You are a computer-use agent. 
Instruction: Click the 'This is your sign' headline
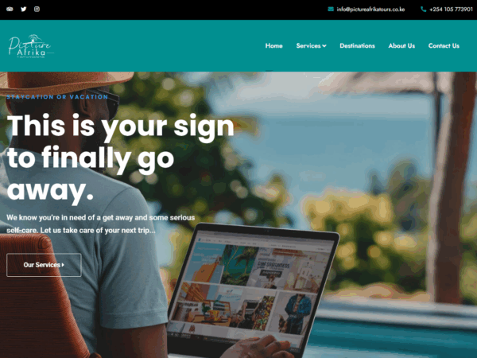121,158
